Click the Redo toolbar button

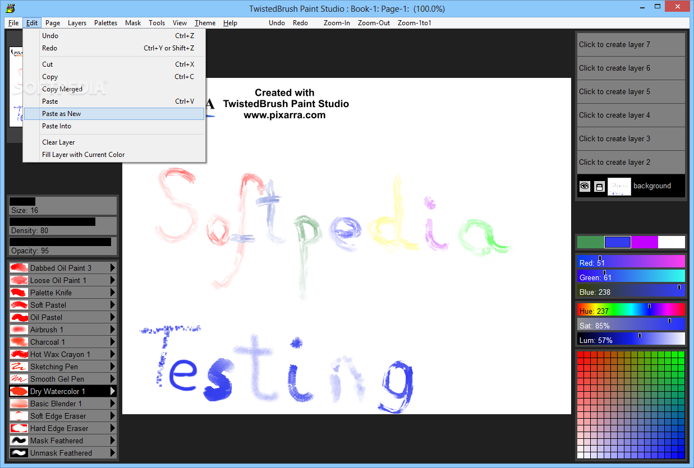click(x=300, y=23)
